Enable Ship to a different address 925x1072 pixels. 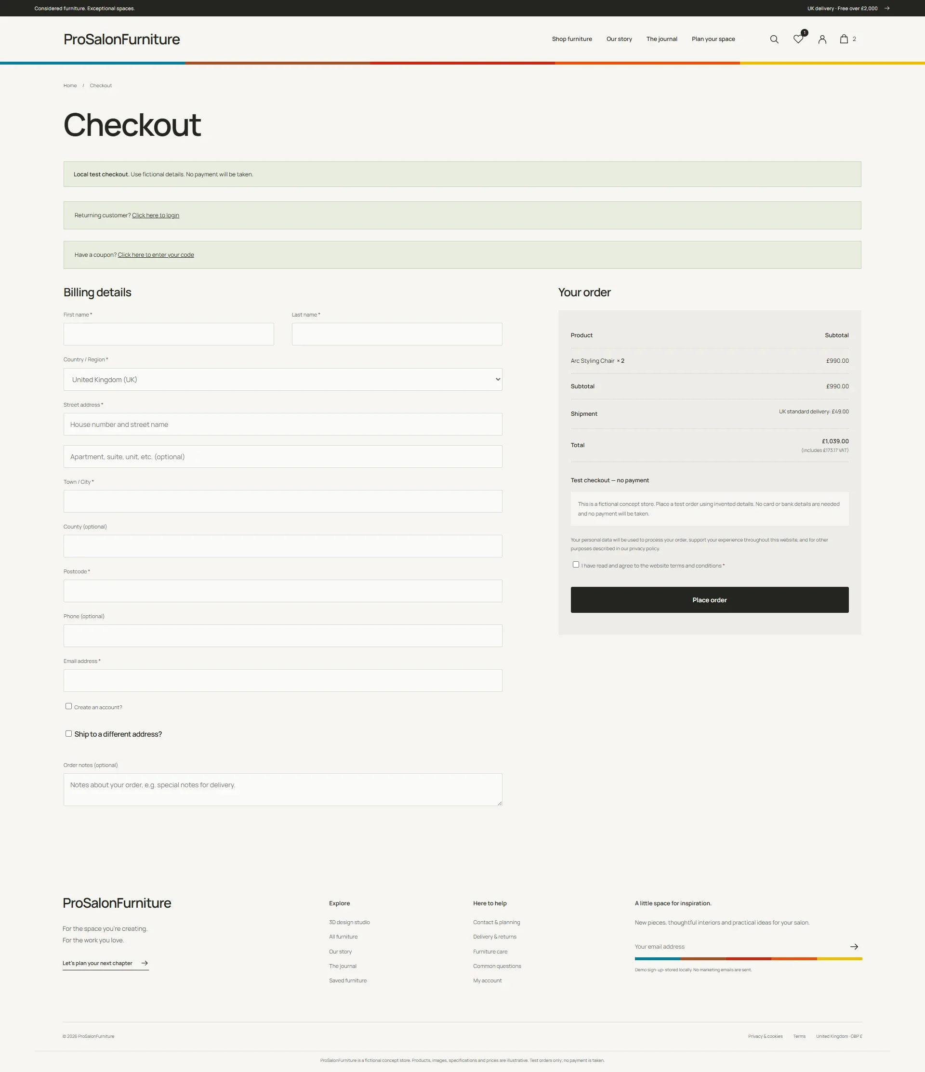68,734
